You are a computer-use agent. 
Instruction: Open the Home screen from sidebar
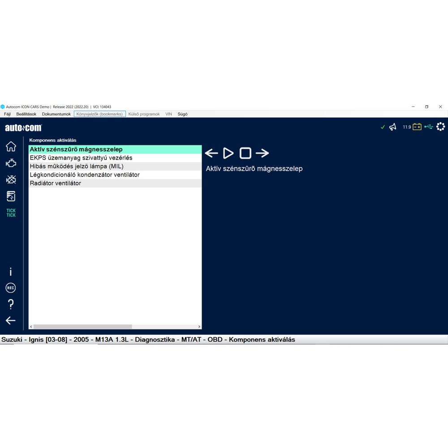tap(11, 146)
